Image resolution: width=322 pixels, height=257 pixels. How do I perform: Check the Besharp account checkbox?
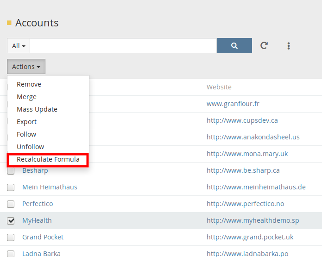tap(11, 171)
